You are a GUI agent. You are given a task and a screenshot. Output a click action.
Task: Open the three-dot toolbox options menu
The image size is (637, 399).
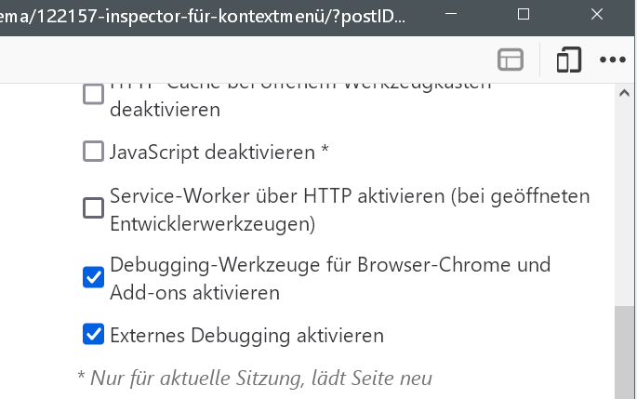[x=613, y=60]
